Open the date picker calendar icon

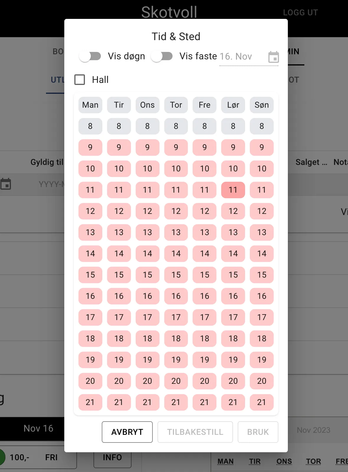273,57
